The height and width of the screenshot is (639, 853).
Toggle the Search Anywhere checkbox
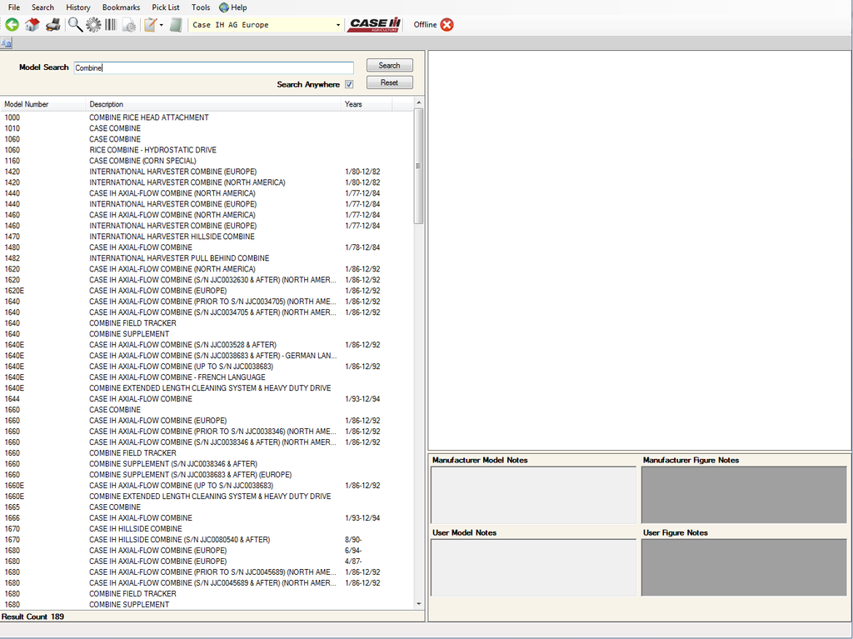(349, 84)
